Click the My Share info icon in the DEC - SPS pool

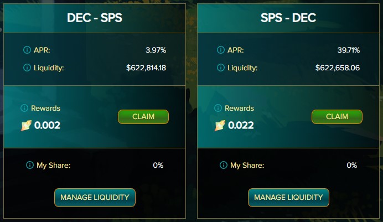(30, 165)
